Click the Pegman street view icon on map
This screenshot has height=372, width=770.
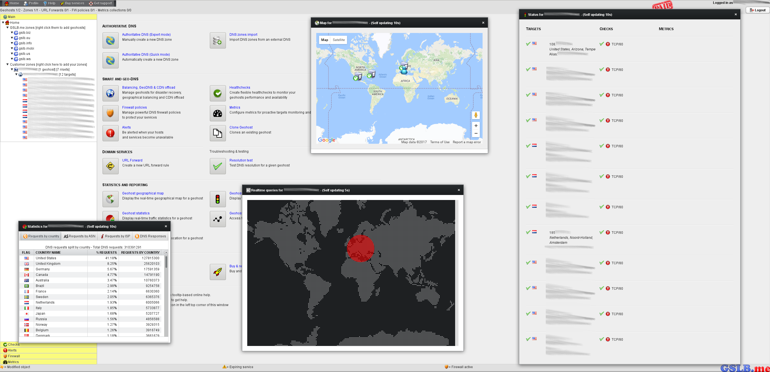[476, 115]
